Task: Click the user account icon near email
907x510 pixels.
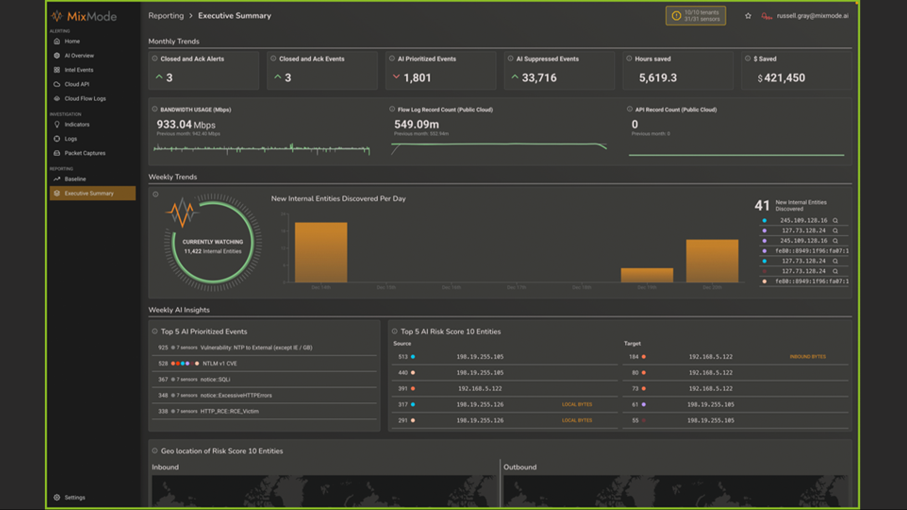Action: tap(766, 16)
